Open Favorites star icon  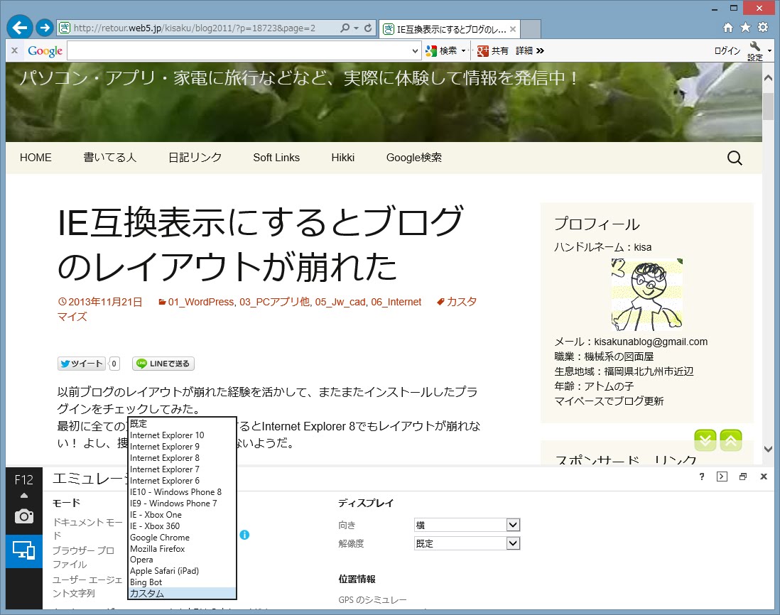(x=745, y=28)
